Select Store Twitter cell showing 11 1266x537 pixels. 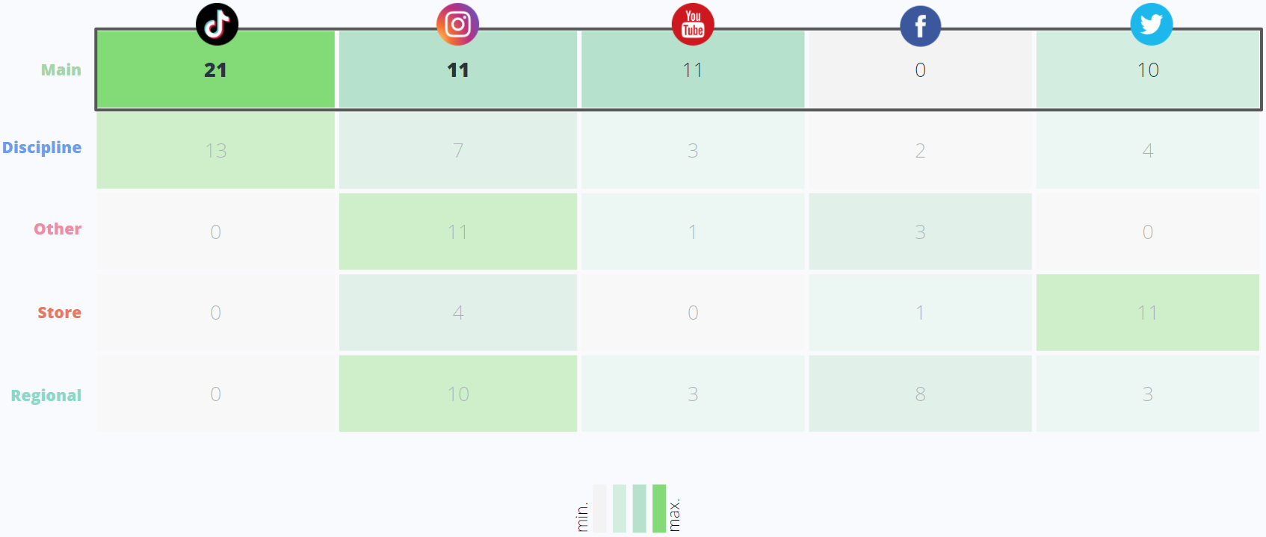[1147, 312]
